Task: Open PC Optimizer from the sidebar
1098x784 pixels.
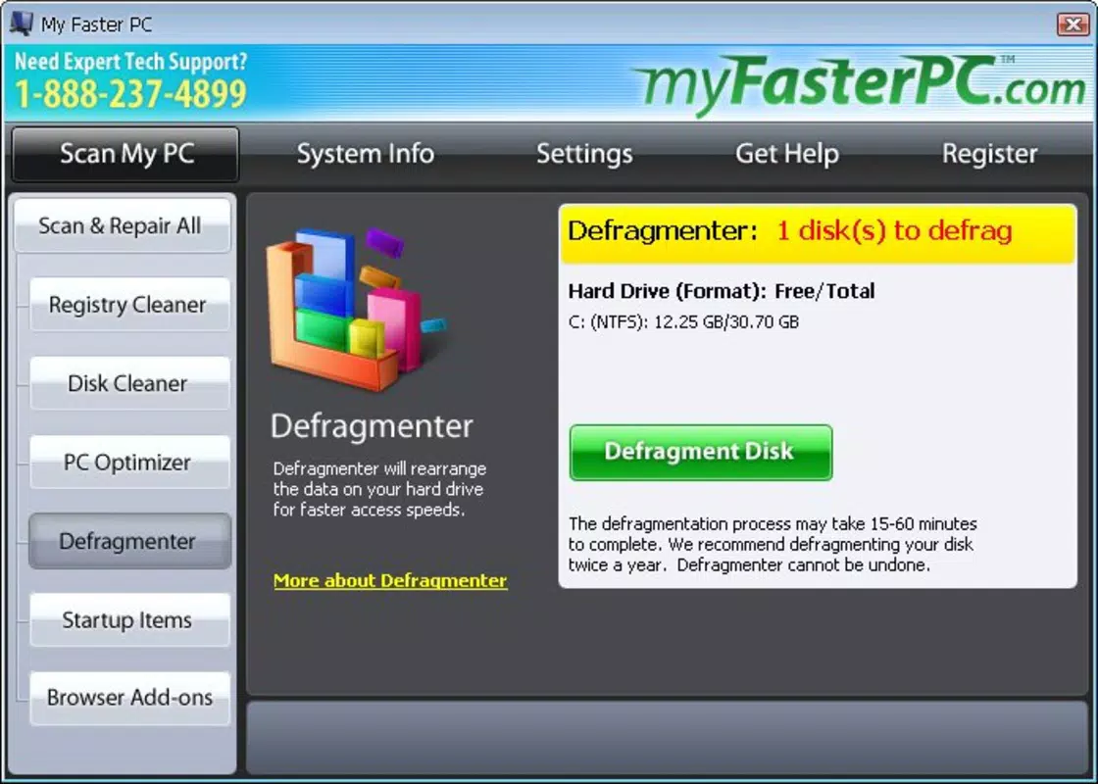Action: tap(129, 462)
